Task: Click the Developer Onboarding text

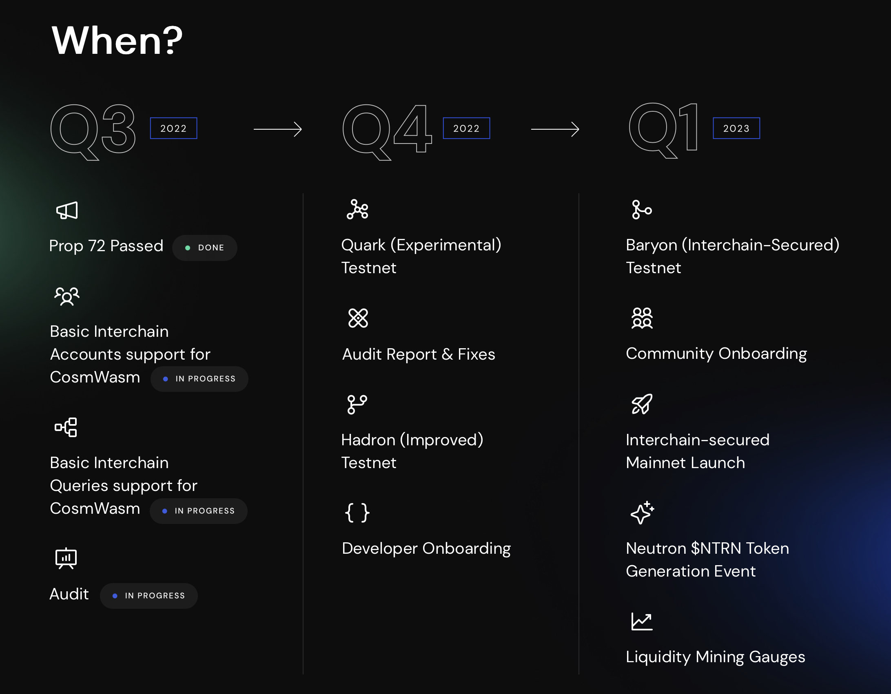Action: click(x=426, y=548)
